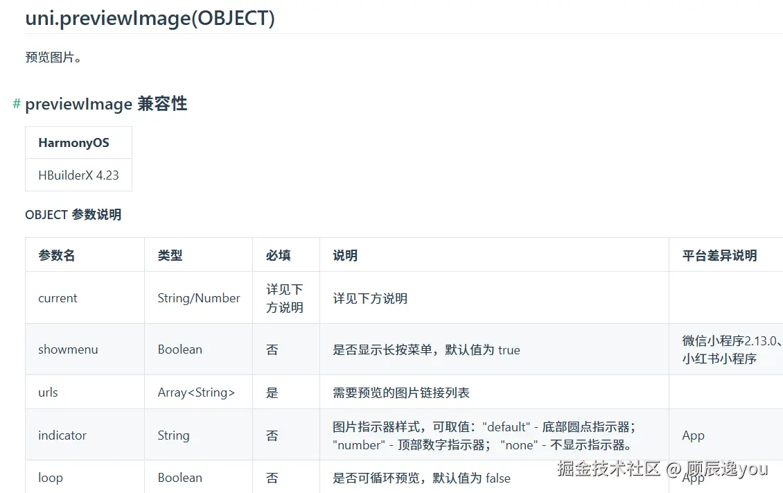
Task: Select the indicator parameter name cell
Action: coord(85,435)
